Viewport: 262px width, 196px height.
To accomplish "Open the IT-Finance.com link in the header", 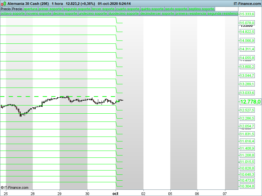I will pos(247,4).
